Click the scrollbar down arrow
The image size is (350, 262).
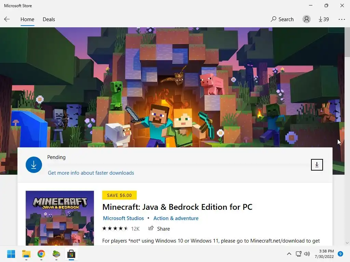tap(347, 243)
